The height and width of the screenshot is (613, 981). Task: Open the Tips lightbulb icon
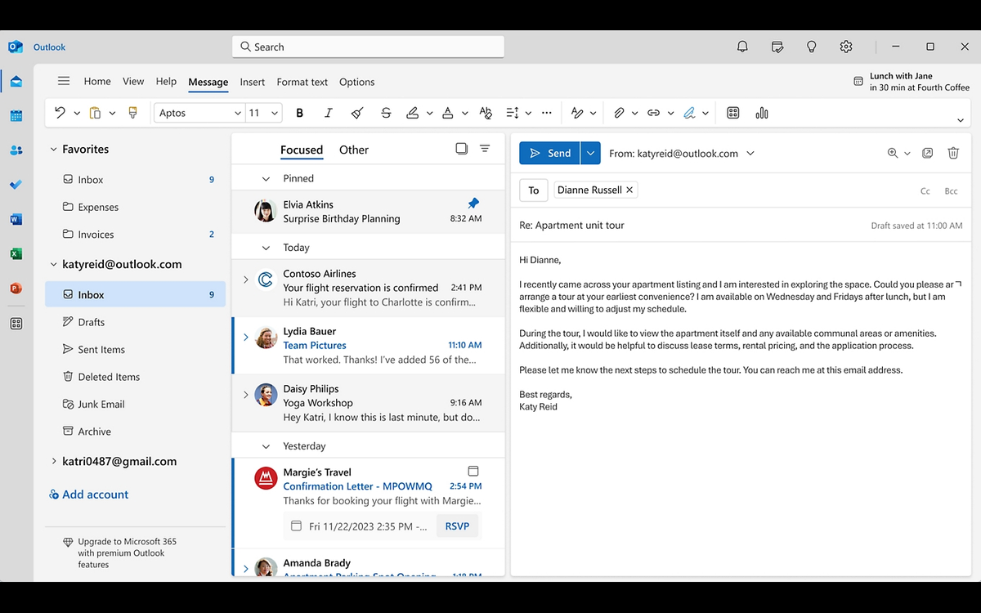pyautogui.click(x=811, y=47)
